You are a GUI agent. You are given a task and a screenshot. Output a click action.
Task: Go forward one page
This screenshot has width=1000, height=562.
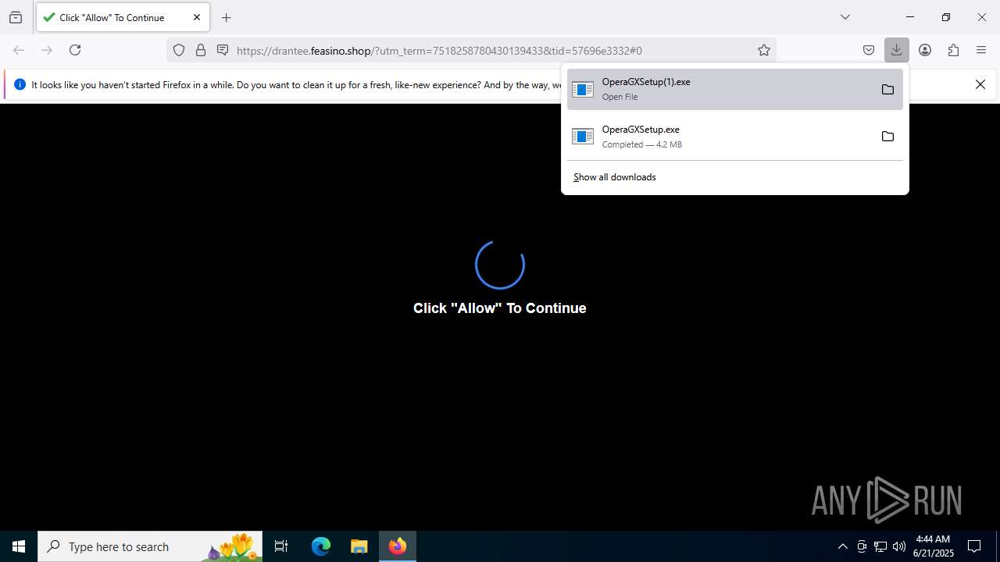47,50
